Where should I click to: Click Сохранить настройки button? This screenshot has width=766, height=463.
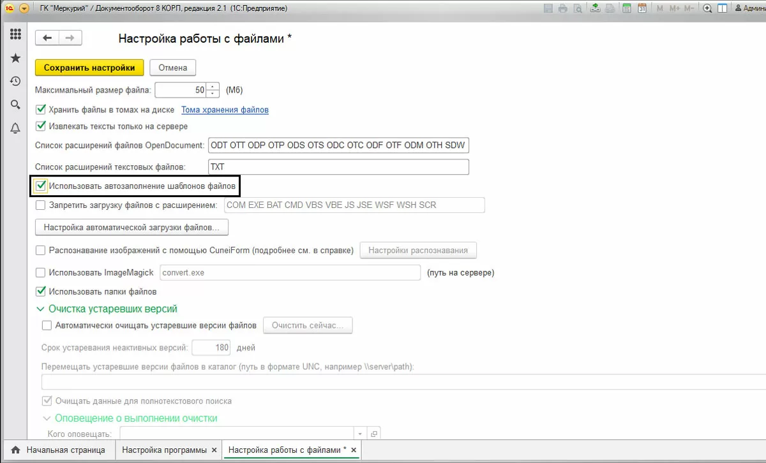90,68
